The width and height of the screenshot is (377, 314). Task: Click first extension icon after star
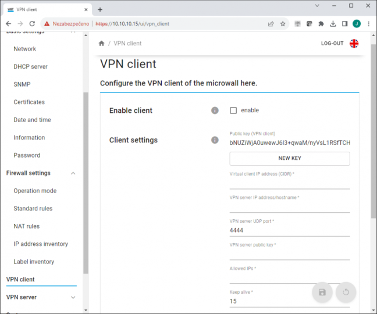tap(297, 23)
